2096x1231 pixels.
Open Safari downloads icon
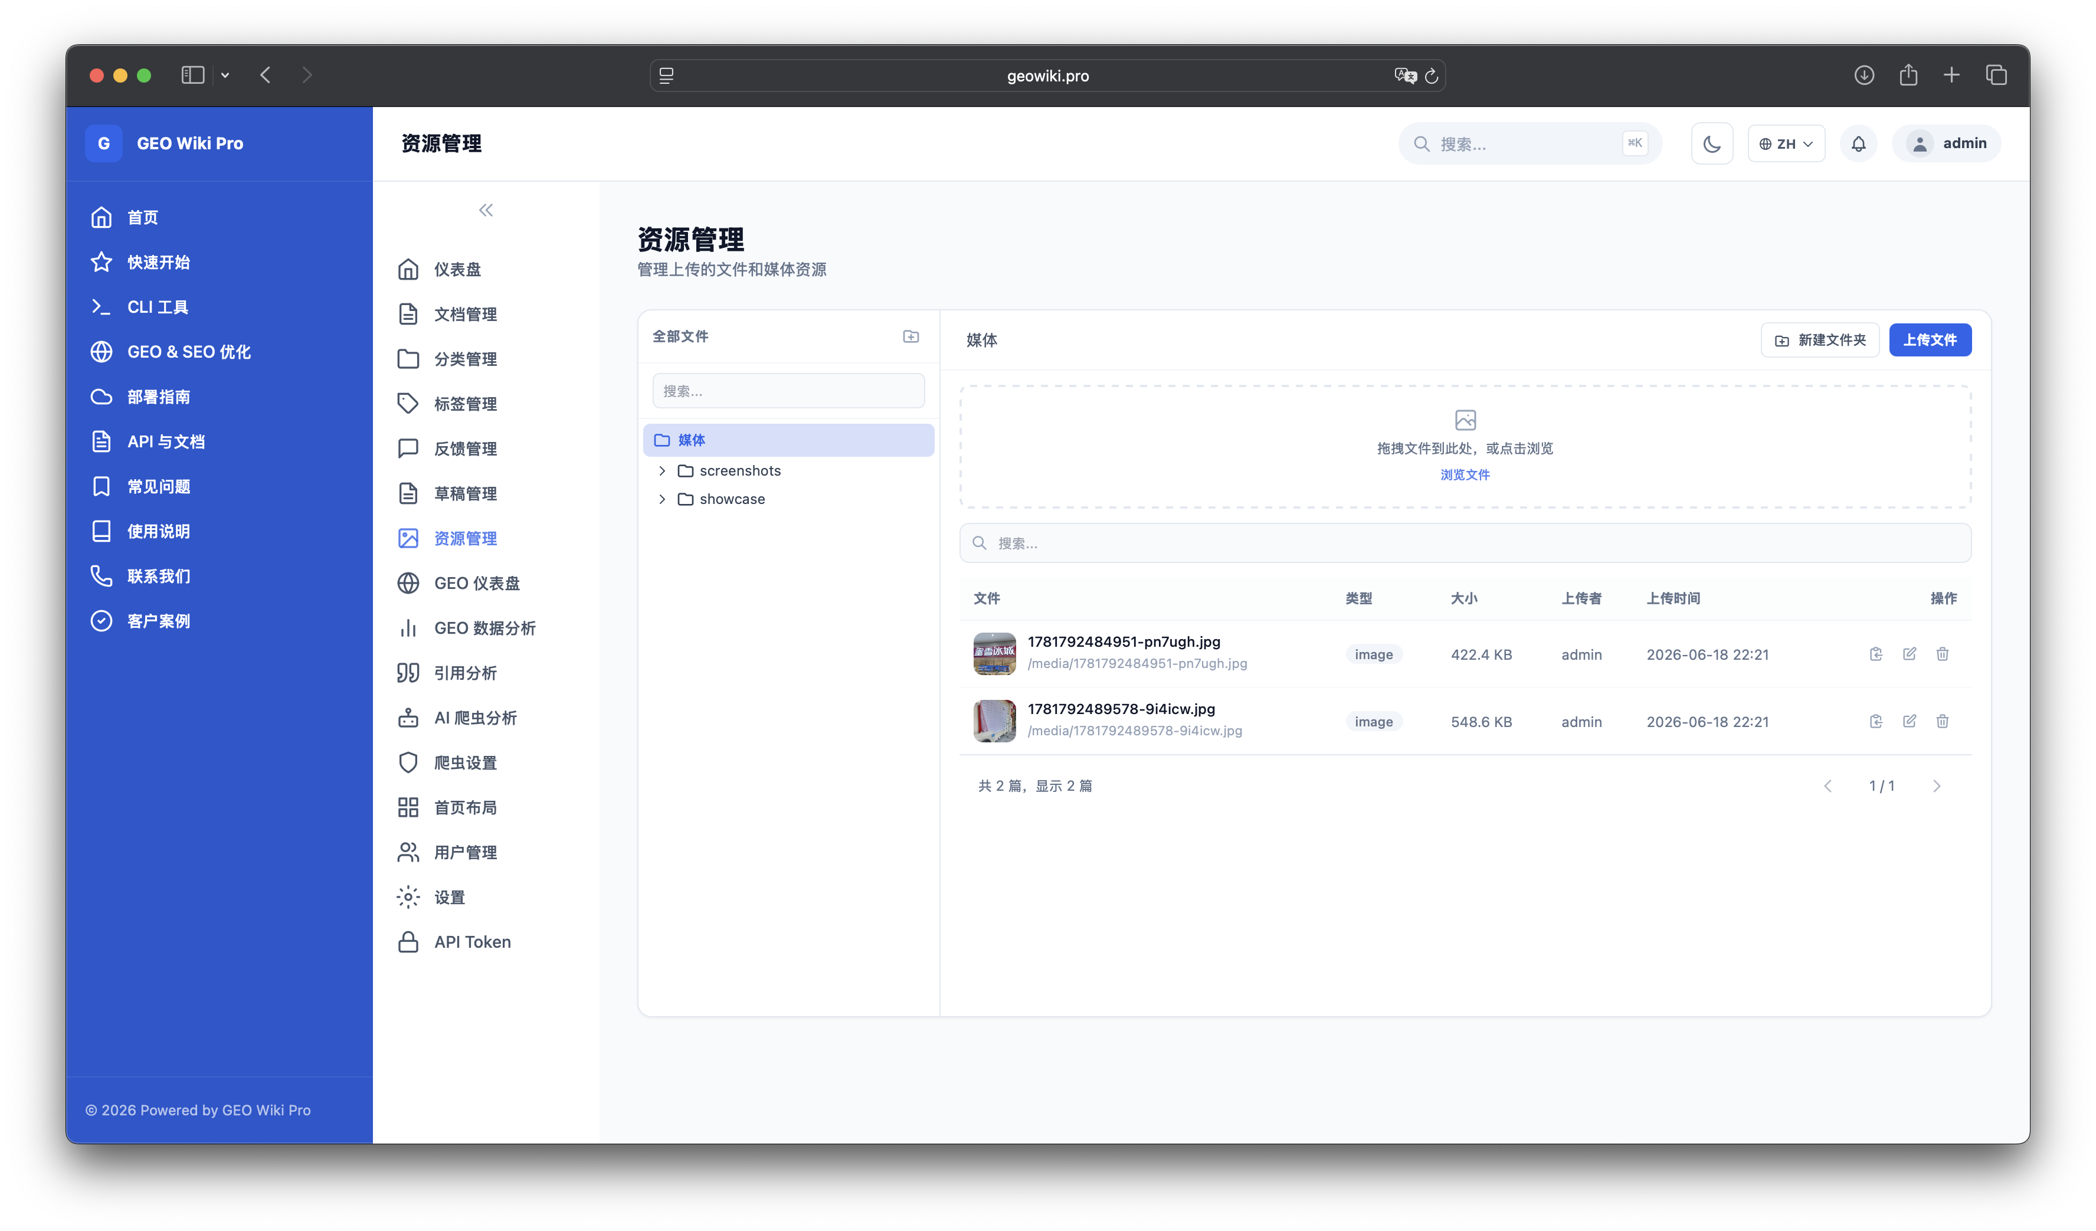point(1864,75)
